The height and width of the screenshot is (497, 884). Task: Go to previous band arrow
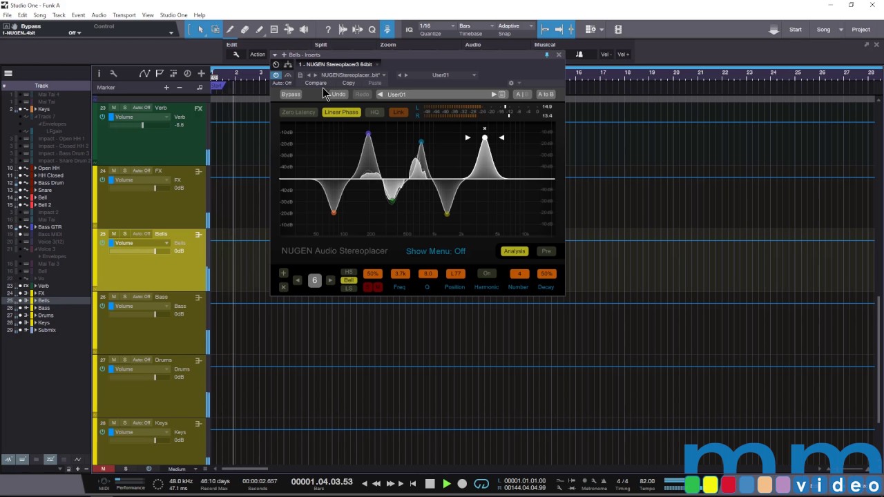(298, 280)
